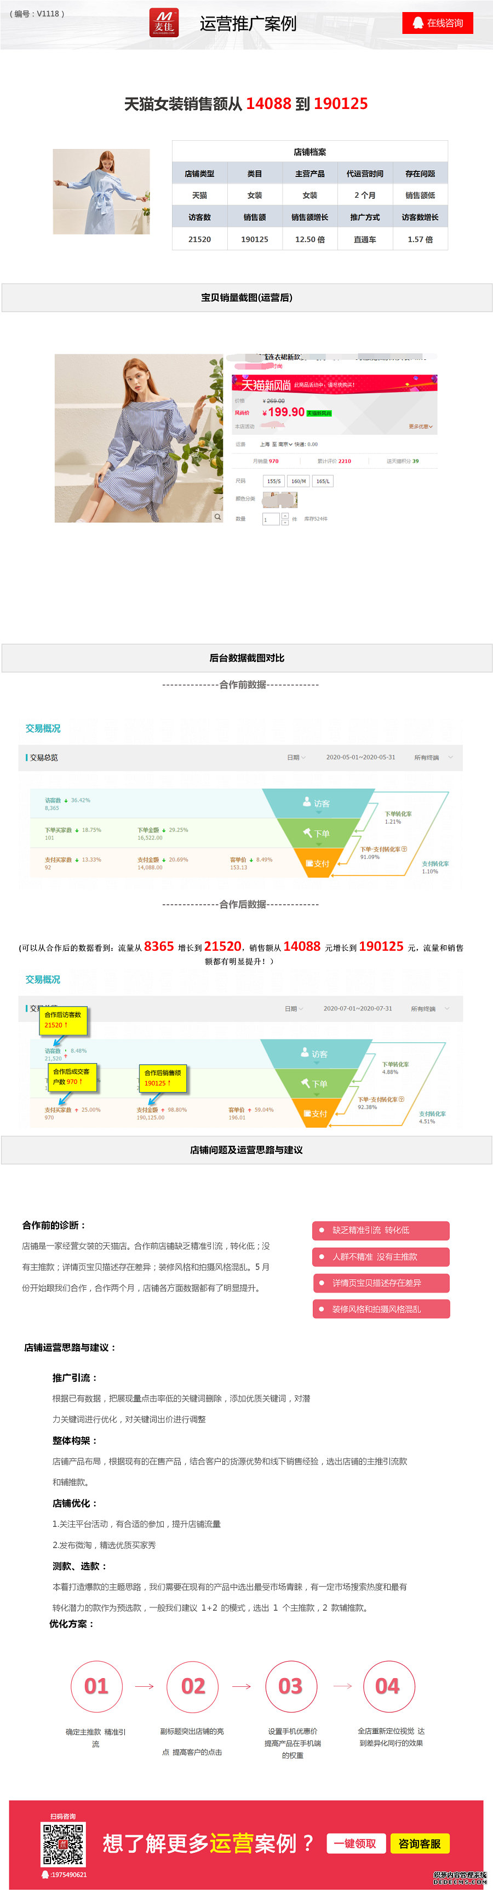Click the 后台数据截图对比 section header
This screenshot has height=1890, width=493.
pyautogui.click(x=246, y=658)
